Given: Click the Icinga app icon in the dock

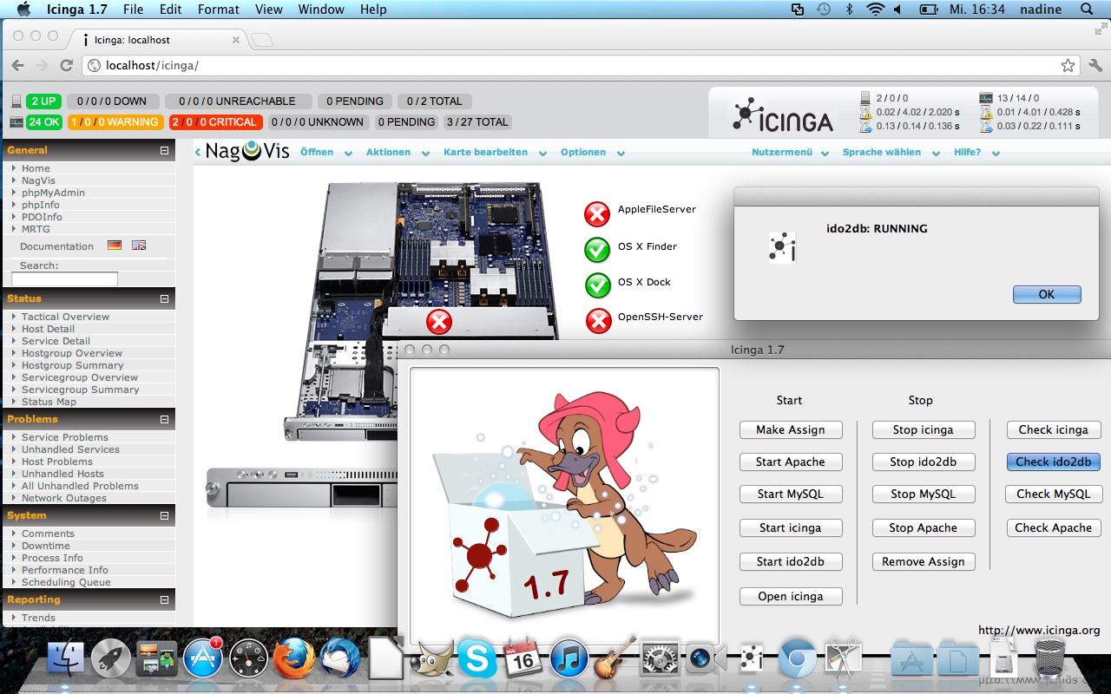Looking at the screenshot, I should 752,658.
